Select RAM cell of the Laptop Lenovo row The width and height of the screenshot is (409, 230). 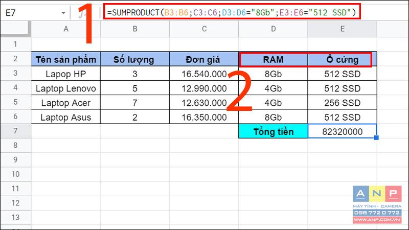pyautogui.click(x=273, y=88)
